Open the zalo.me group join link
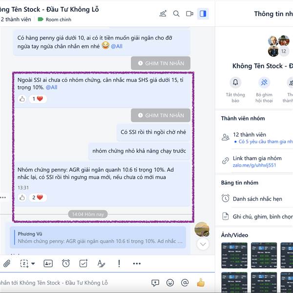The height and width of the screenshot is (293, 293). 254,165
